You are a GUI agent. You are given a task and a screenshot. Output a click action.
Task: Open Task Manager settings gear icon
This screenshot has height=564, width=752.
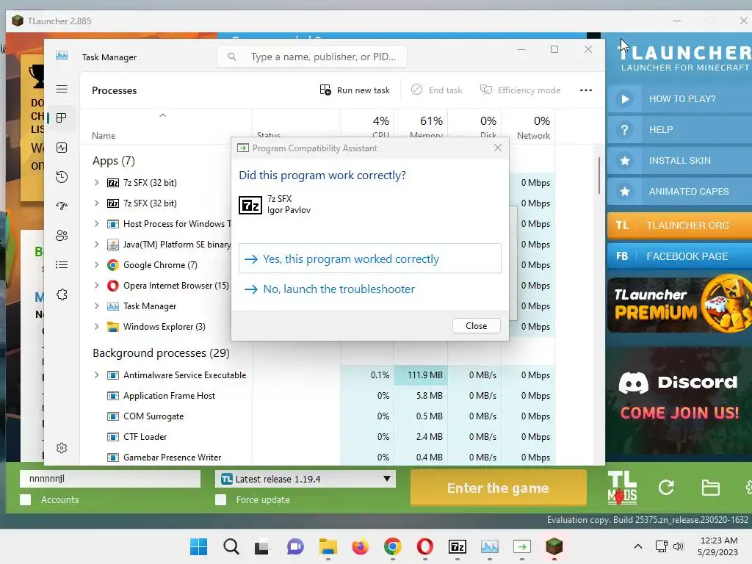coord(62,448)
